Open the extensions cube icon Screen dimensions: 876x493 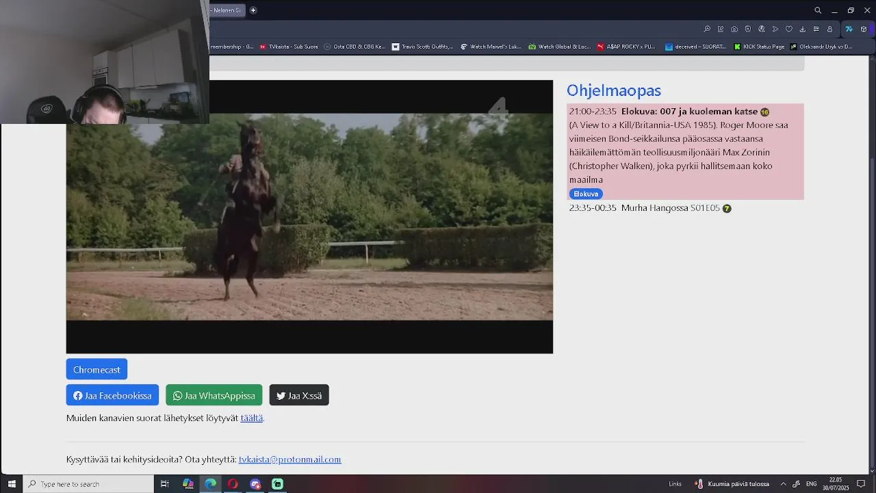(864, 29)
